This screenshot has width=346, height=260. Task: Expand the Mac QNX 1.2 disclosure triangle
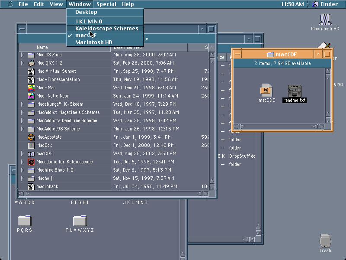point(22,63)
